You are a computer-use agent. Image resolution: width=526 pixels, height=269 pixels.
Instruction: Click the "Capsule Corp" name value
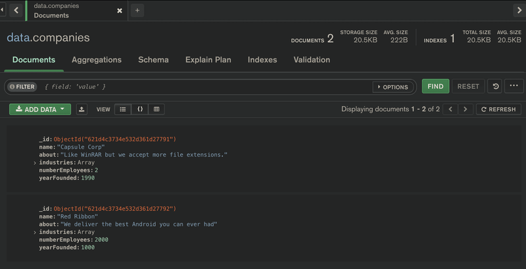click(81, 147)
